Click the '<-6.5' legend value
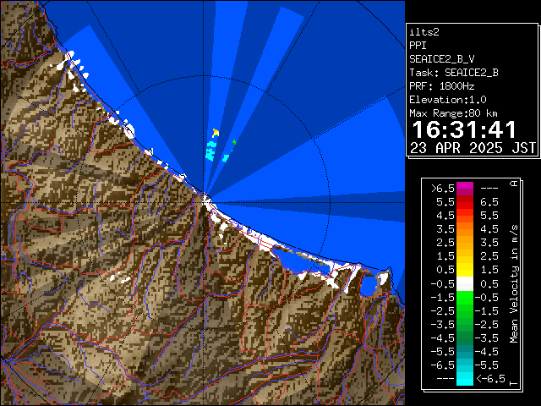Image resolution: width=541 pixels, height=406 pixels. point(490,379)
